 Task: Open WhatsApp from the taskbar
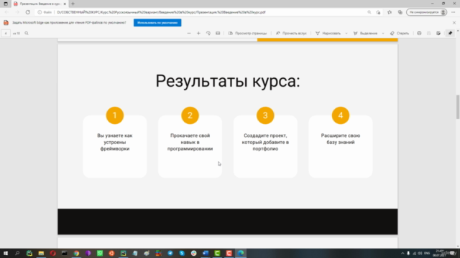(100, 253)
